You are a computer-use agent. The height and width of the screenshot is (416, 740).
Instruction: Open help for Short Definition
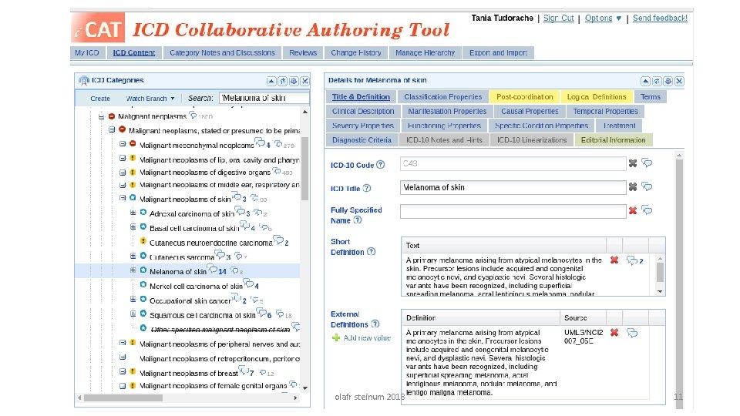[x=372, y=251]
